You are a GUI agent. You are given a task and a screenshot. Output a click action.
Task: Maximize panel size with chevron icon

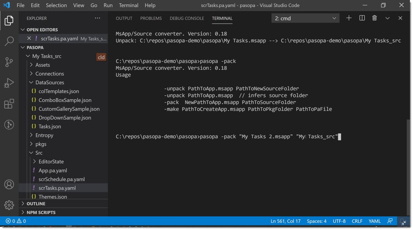[388, 18]
